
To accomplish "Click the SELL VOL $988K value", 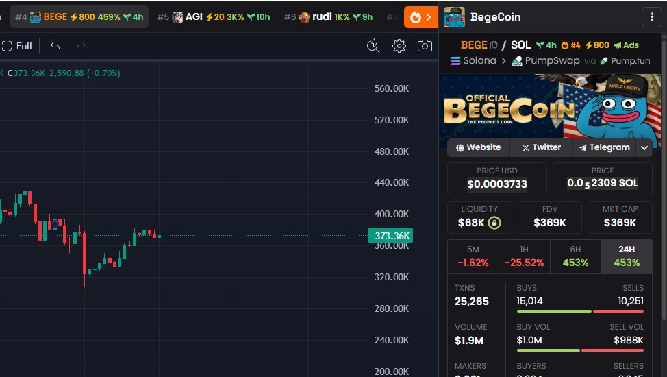I will (x=628, y=341).
